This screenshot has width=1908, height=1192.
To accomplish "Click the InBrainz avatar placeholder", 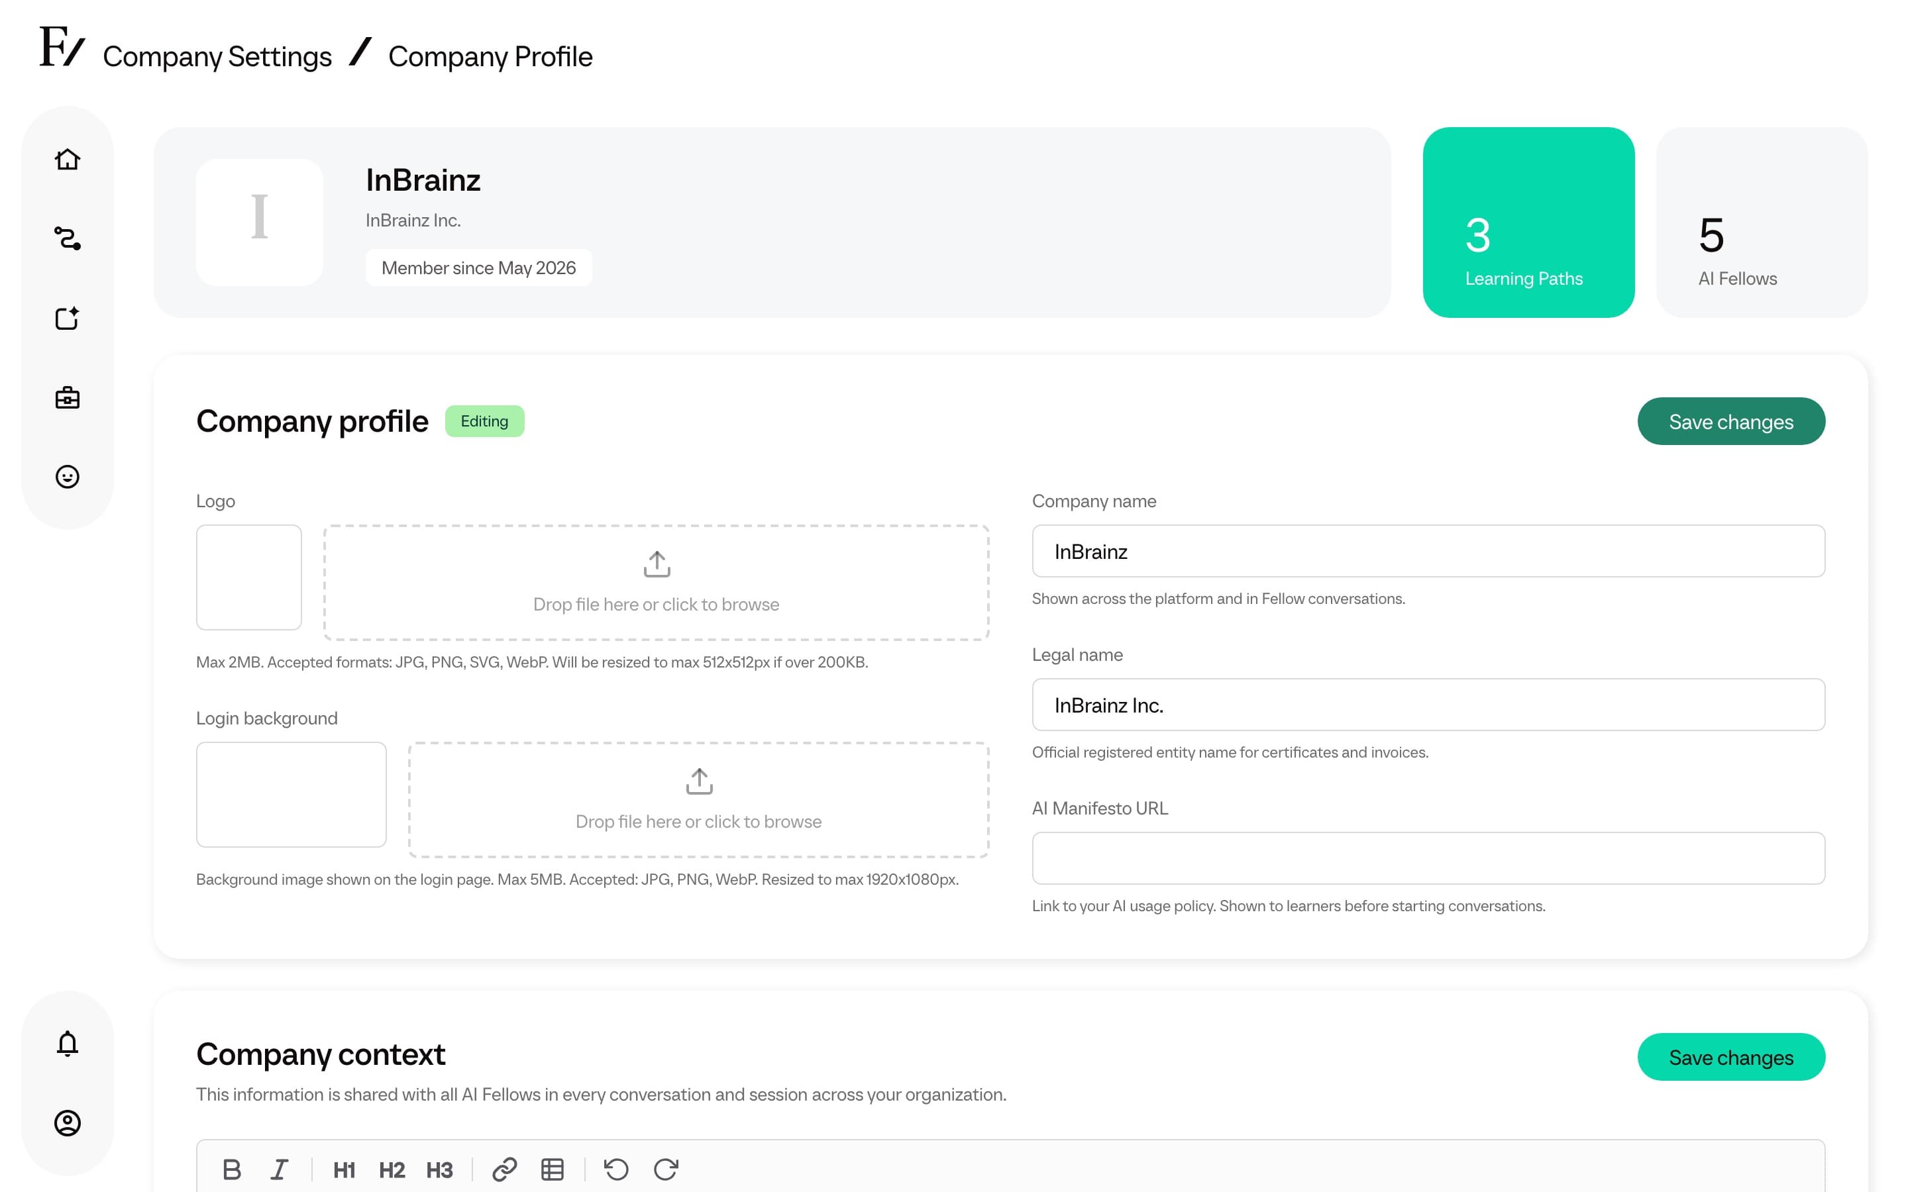I will (260, 223).
